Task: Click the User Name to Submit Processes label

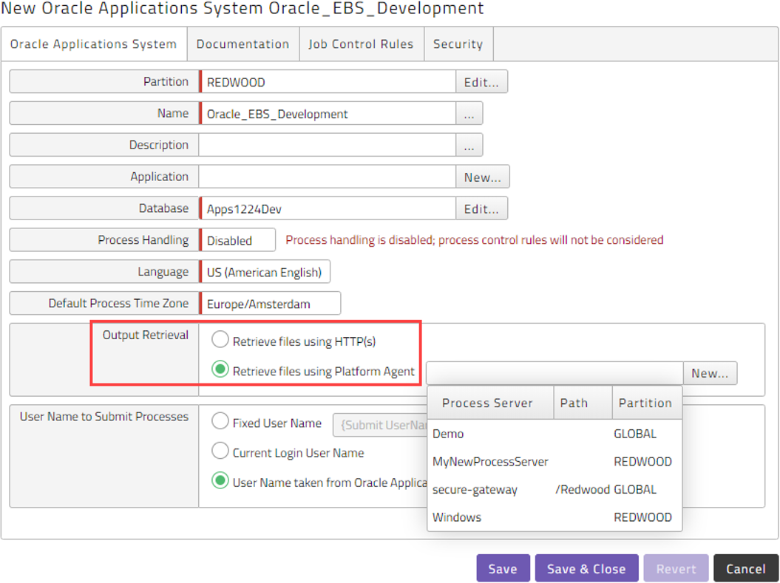Action: click(x=104, y=417)
